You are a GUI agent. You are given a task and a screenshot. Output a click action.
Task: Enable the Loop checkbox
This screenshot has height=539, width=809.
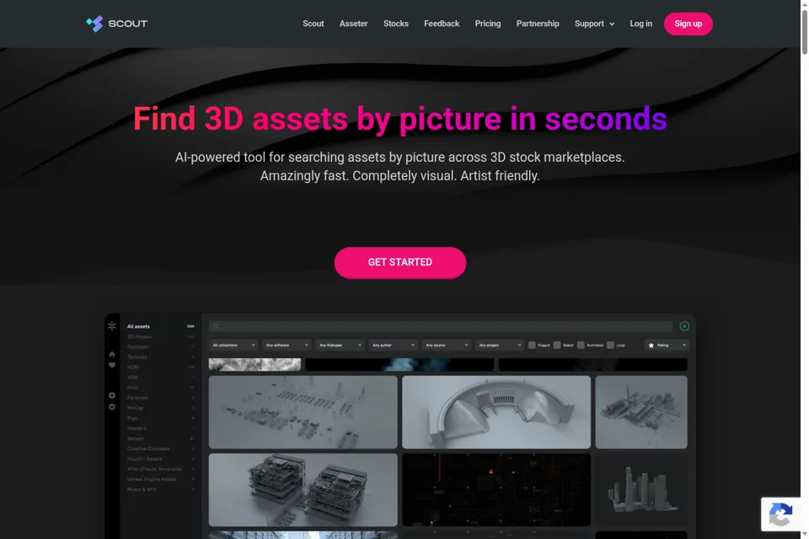[x=610, y=345]
